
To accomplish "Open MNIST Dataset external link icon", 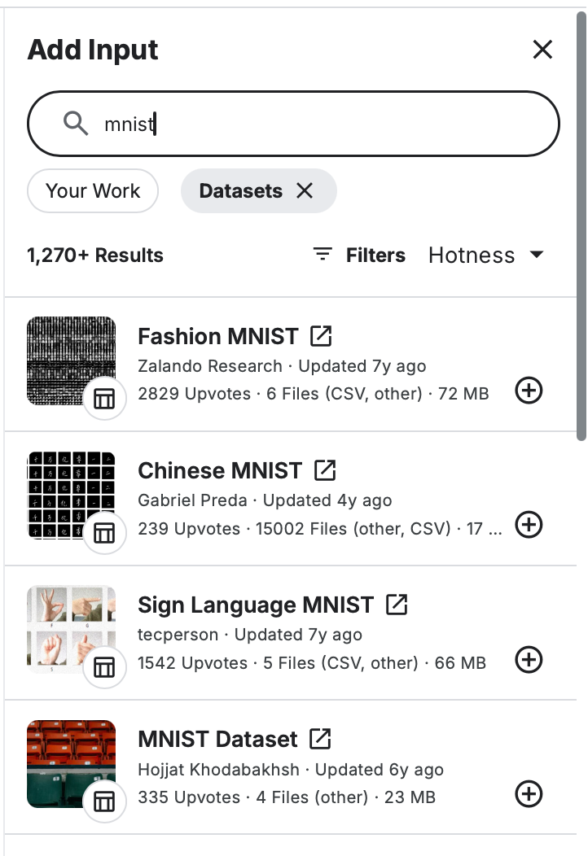I will [x=321, y=739].
